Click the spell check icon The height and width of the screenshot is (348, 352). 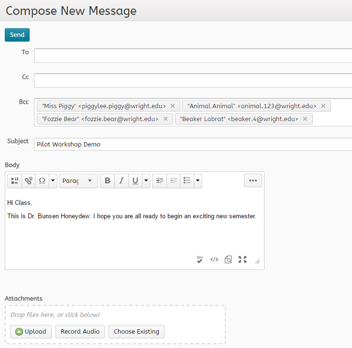click(200, 259)
